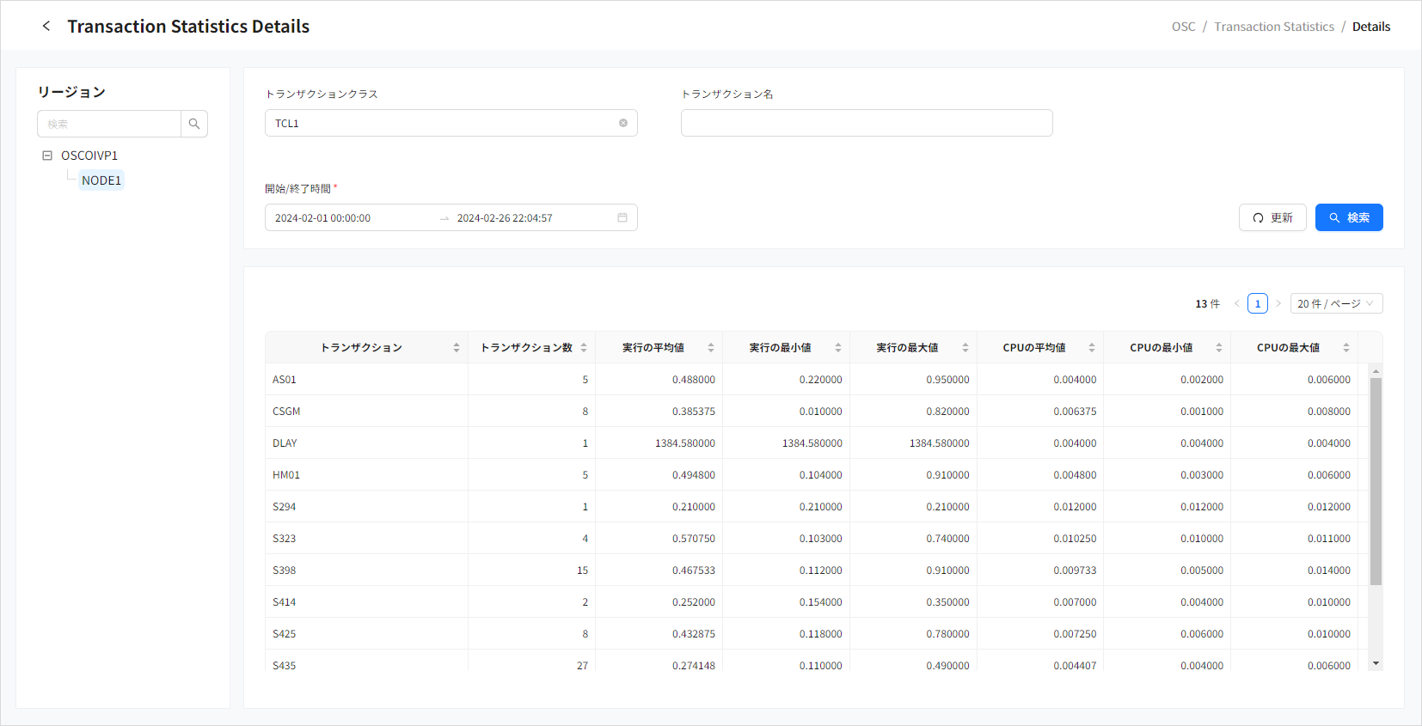Image resolution: width=1422 pixels, height=726 pixels.
Task: Clear the TCL1 transaction class field
Action: 623,123
